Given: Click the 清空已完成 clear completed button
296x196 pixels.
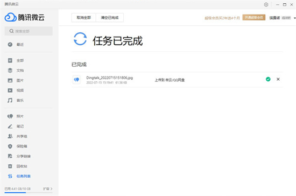Looking at the screenshot, I should (x=110, y=18).
